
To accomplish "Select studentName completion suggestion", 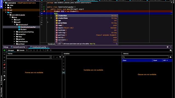I will coord(86,18).
